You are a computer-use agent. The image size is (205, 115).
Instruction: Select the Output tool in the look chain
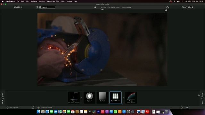[x=131, y=97]
